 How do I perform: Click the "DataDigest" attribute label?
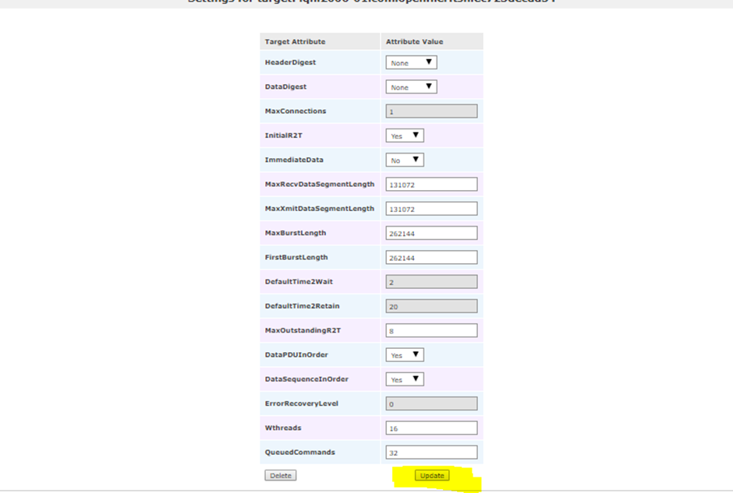click(x=285, y=86)
